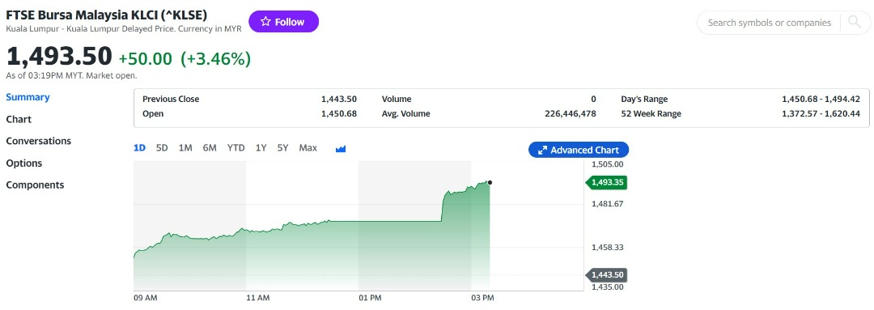Click the black current-price dot on chart
Screen dimensions: 874x310
pos(490,182)
